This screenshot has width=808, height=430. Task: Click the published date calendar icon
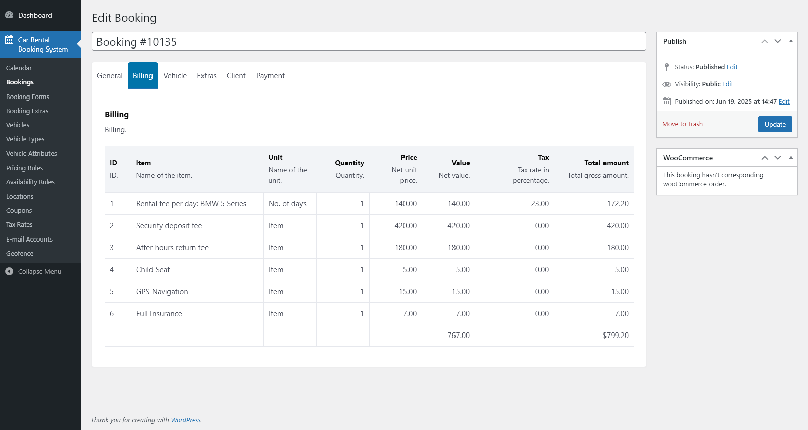coord(667,102)
